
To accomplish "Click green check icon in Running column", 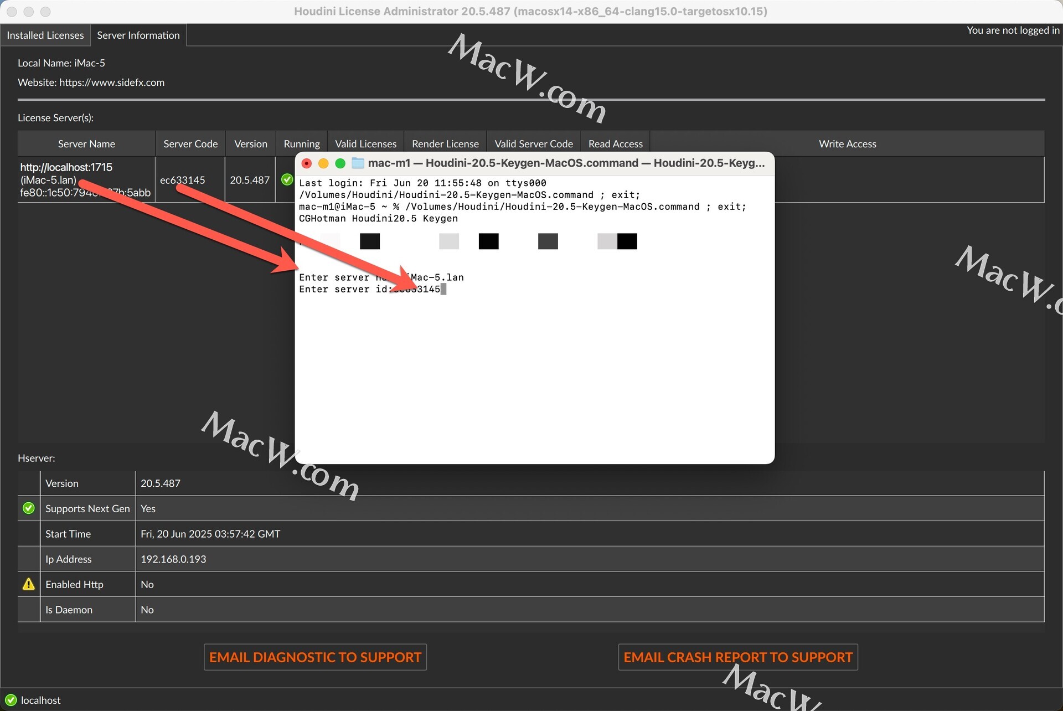I will click(x=287, y=179).
